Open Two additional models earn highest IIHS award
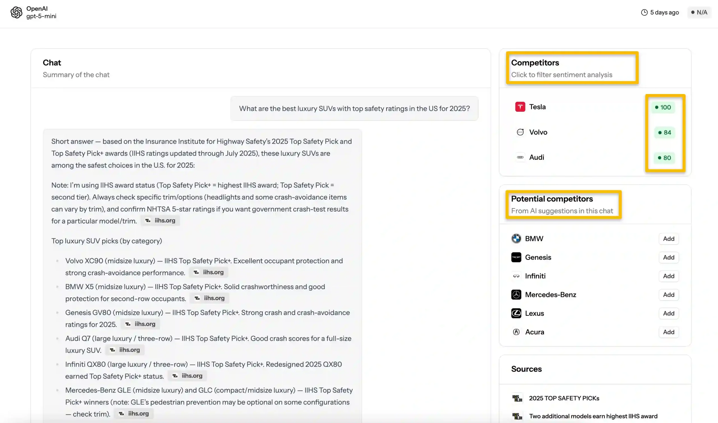Viewport: 718px width, 423px height. [593, 416]
